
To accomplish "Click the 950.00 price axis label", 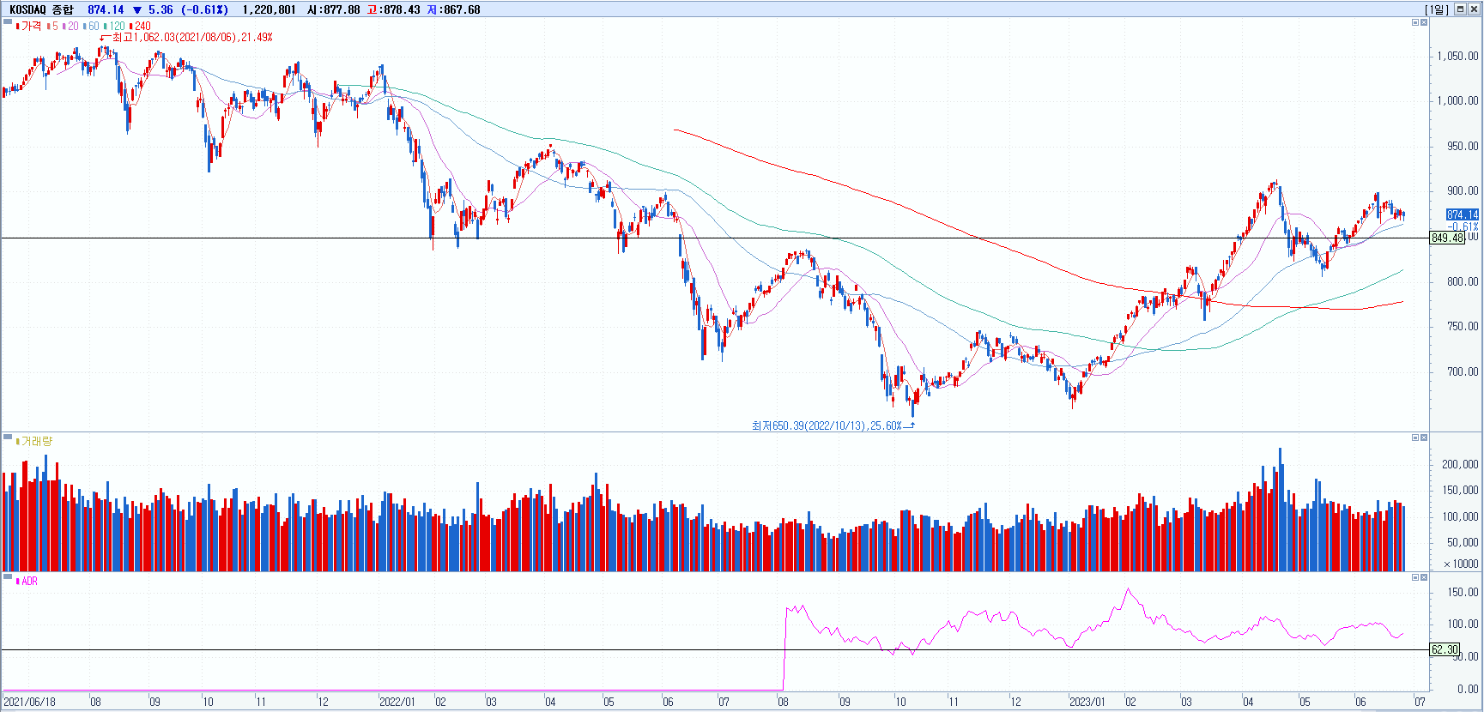I will click(1463, 146).
